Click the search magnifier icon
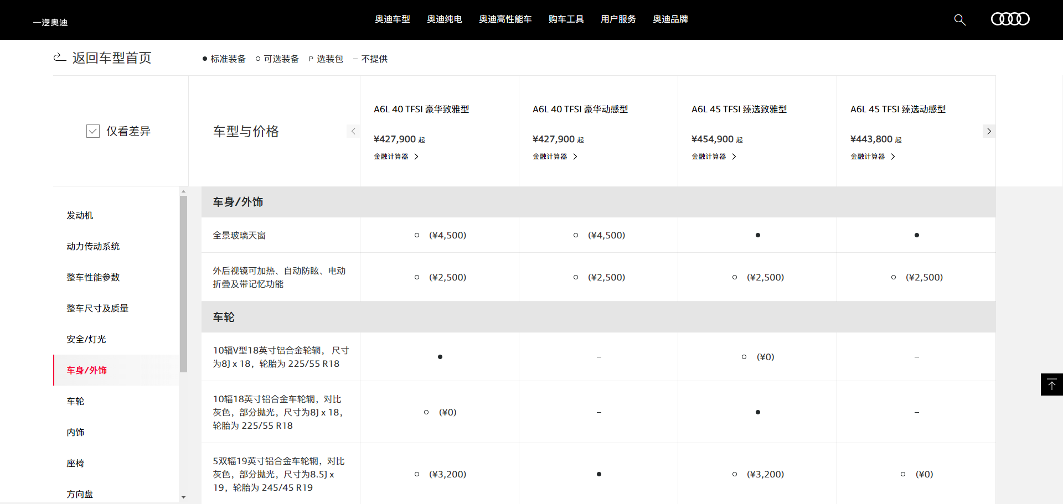This screenshot has height=504, width=1063. click(959, 20)
